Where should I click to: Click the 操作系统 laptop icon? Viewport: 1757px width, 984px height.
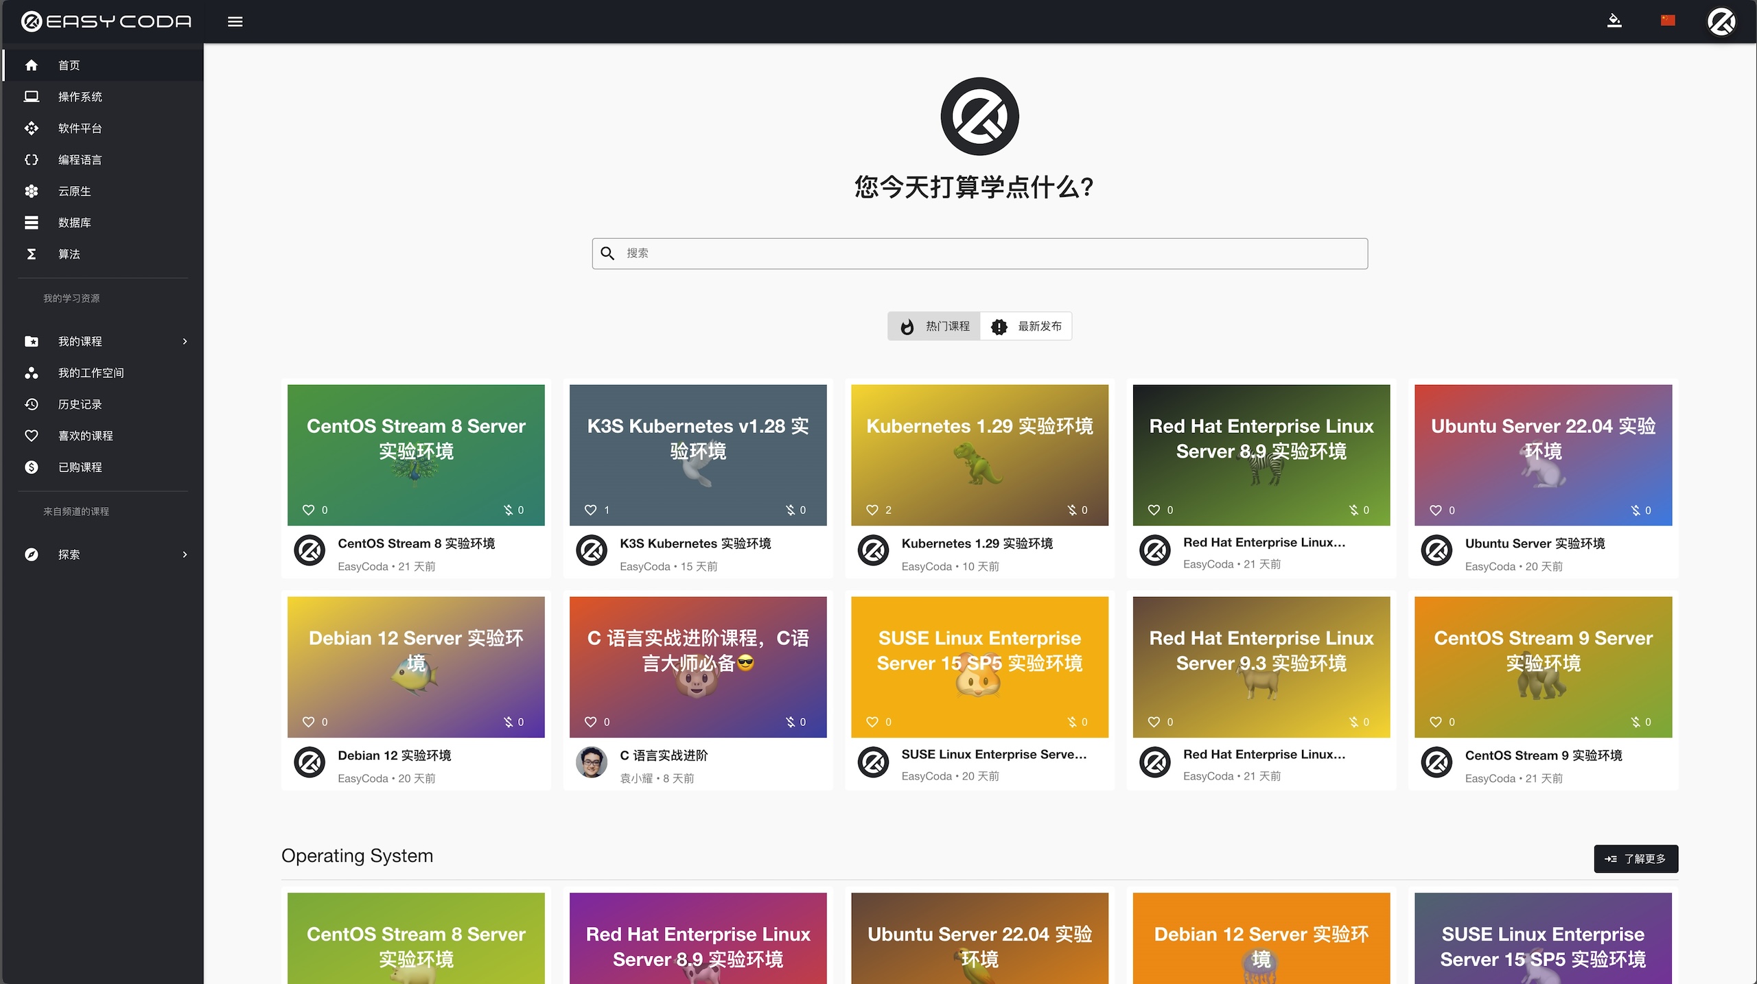[32, 97]
